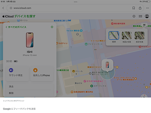The width and height of the screenshot is (151, 113).
Task: Choose Google にフィードバックを送信
Action: click(19, 109)
